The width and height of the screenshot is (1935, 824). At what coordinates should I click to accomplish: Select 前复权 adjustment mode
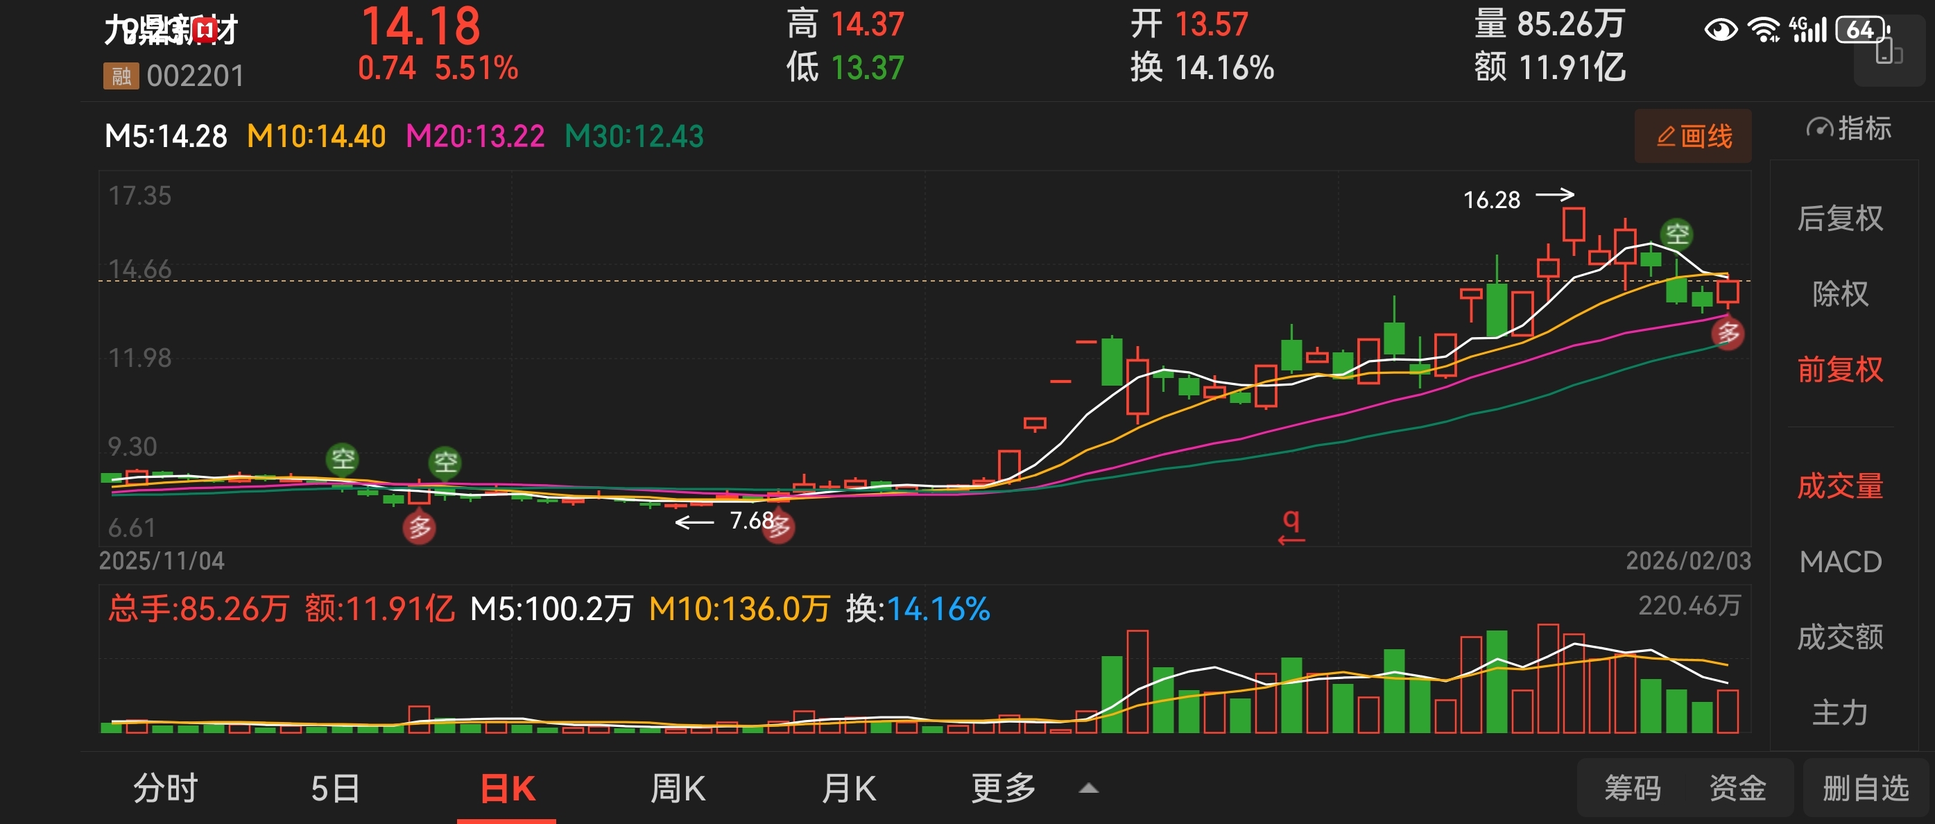click(x=1839, y=370)
